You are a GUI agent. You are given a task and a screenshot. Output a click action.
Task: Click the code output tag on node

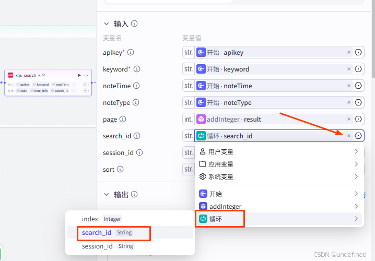pyautogui.click(x=22, y=91)
